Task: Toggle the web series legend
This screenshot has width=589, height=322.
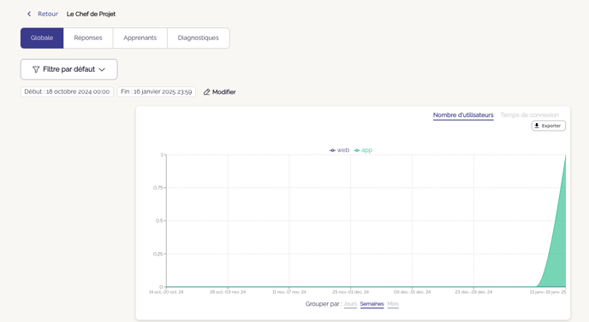Action: coord(340,150)
